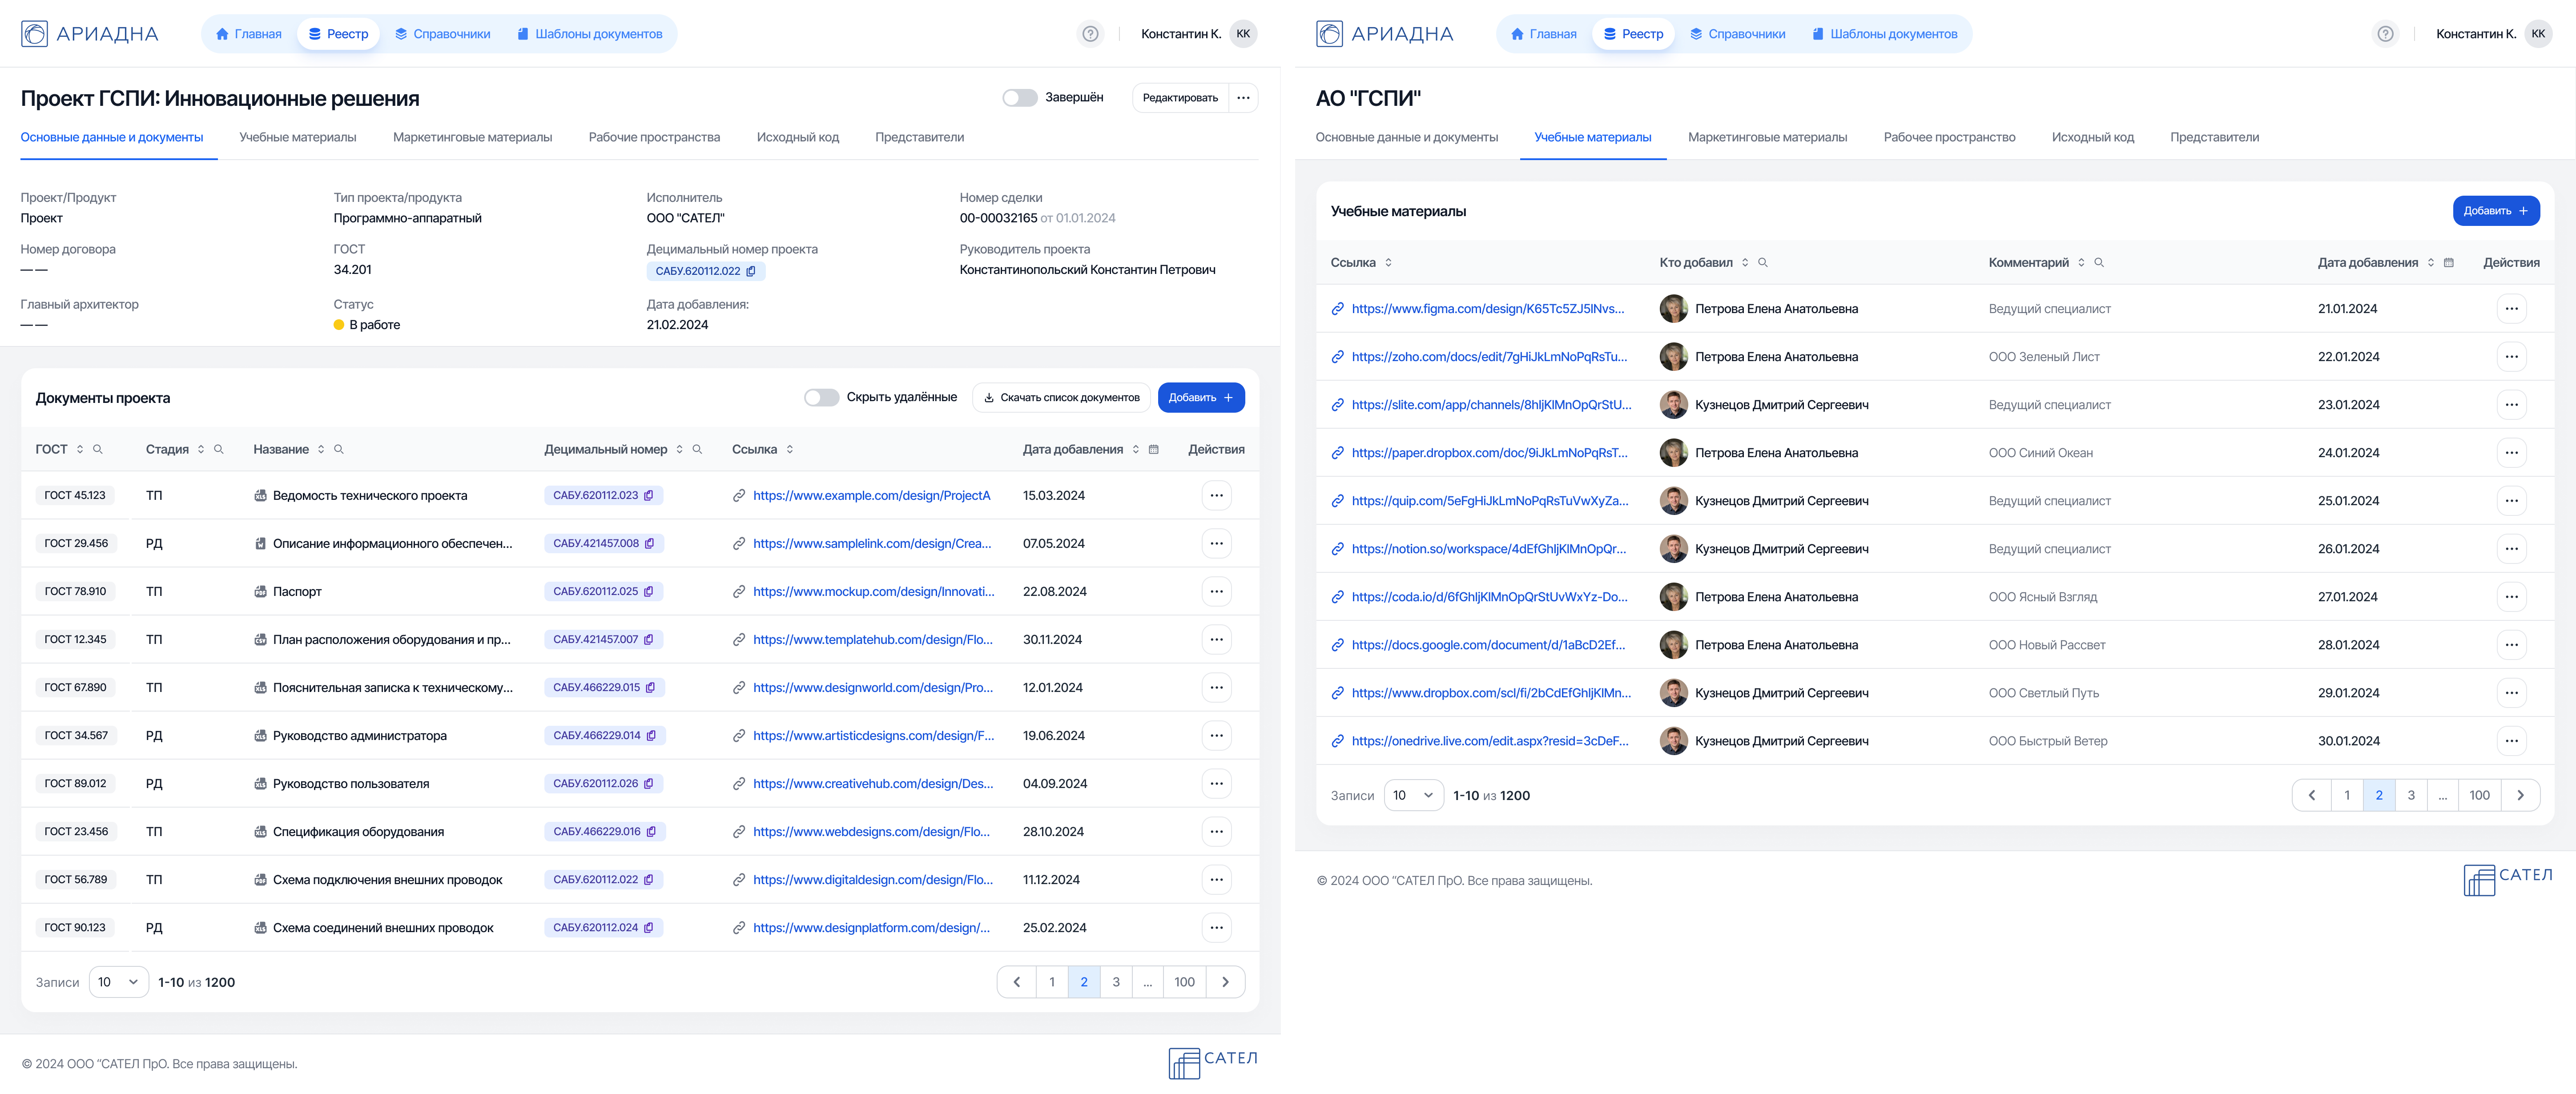Click АРИАДНА logo on the АО "ГСПИ" page
This screenshot has height=1094, width=2576.
pyautogui.click(x=1384, y=34)
